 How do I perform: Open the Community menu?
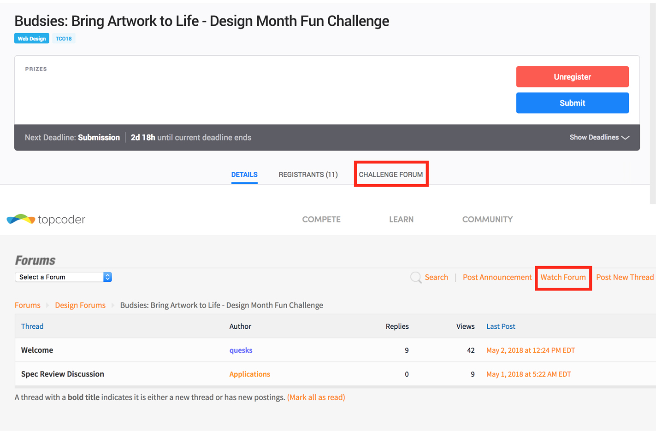487,220
